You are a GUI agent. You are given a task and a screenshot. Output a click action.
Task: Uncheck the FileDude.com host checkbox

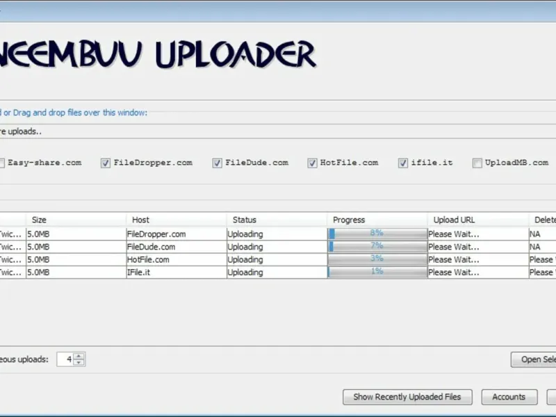[x=217, y=163]
